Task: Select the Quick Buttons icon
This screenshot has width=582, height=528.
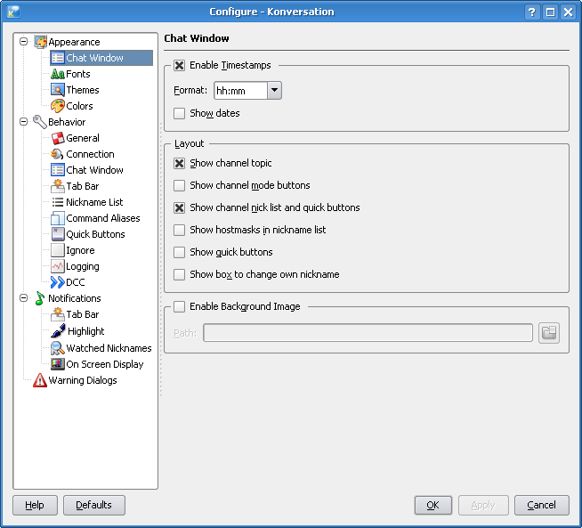Action: click(58, 234)
